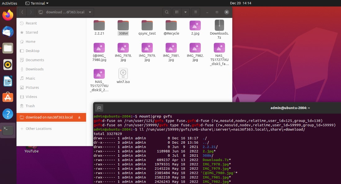
Task: Select Trash in the sidebar
Action: pos(30,106)
